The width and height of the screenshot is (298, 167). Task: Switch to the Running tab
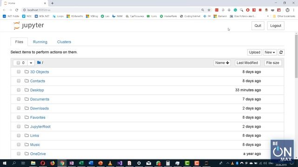coord(40,42)
